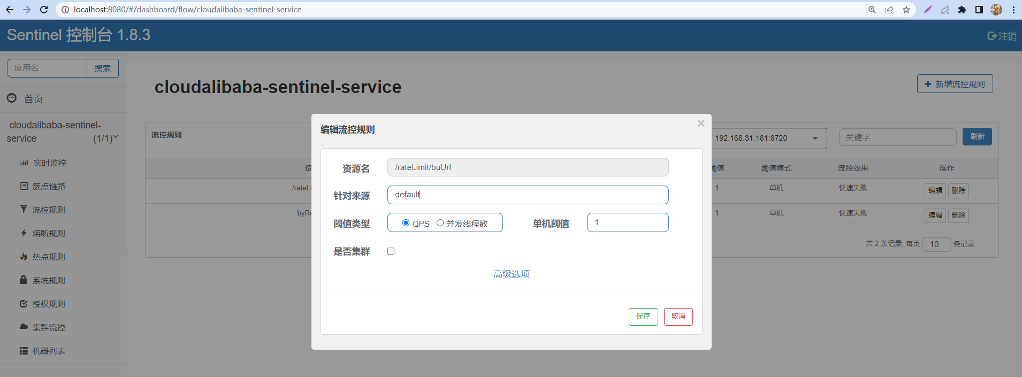Screen dimensions: 1022x377
Task: Open 授权规则 in sidebar
Action: click(x=49, y=304)
